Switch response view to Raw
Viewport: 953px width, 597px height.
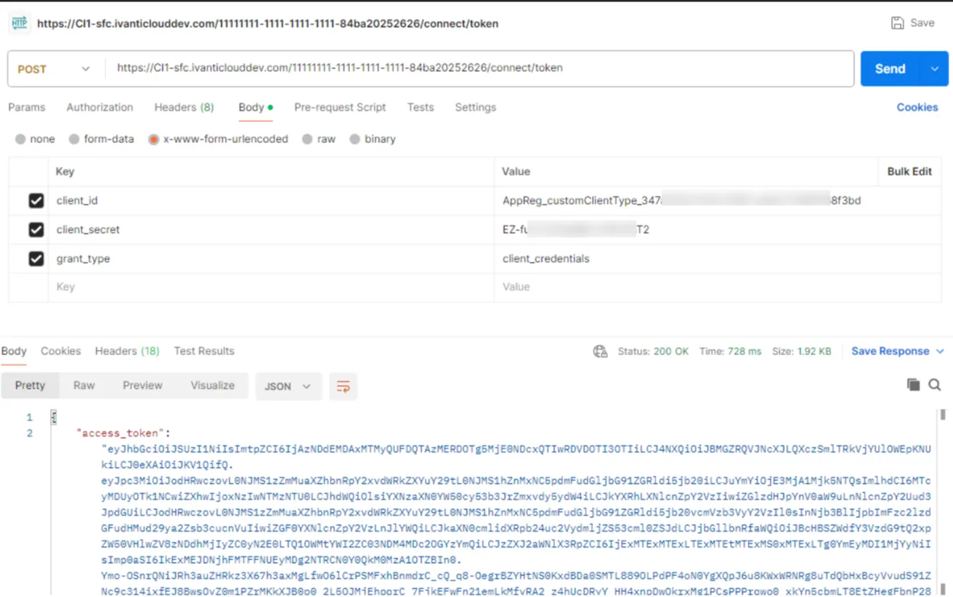tap(84, 386)
